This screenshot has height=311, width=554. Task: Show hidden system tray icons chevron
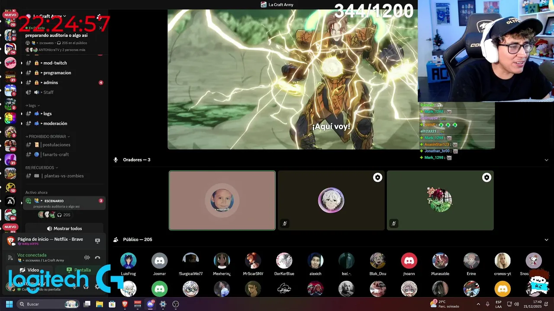point(478,304)
